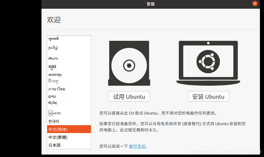Pick తెలుగు in the language list

pos(69,59)
